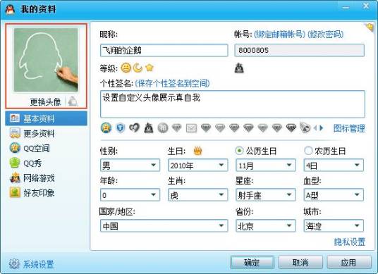Click the last gray badge before the arrows
The height and width of the screenshot is (274, 378).
tap(305, 127)
